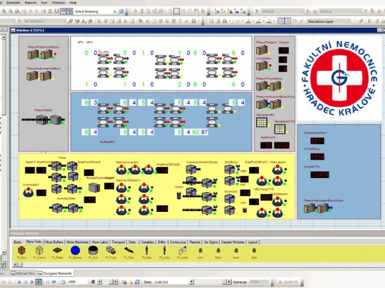Image resolution: width=385 pixels, height=288 pixels.
Task: Click the VysokorychlostniMycka machine icon
Action: (192, 169)
